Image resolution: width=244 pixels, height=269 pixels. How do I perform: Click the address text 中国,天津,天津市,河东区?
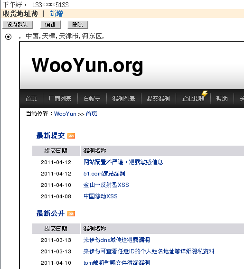point(65,36)
